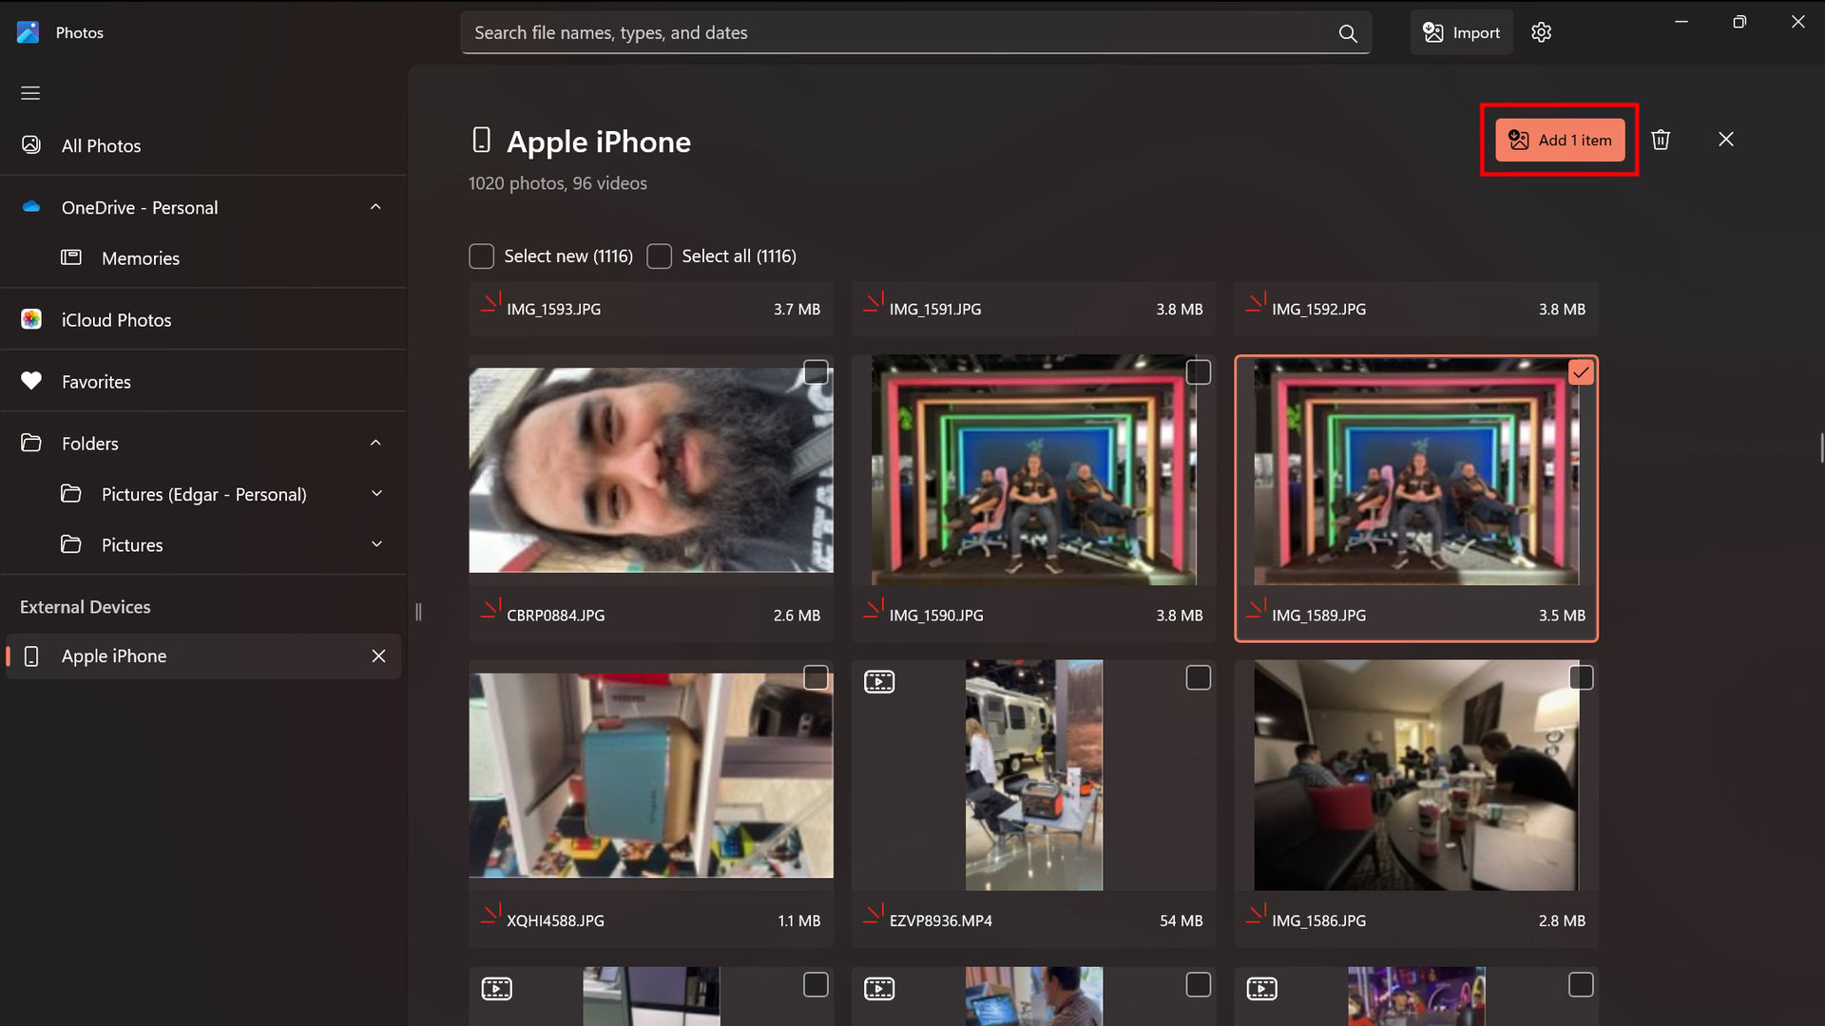Open All Photos view
Image resolution: width=1825 pixels, height=1026 pixels.
coord(101,145)
